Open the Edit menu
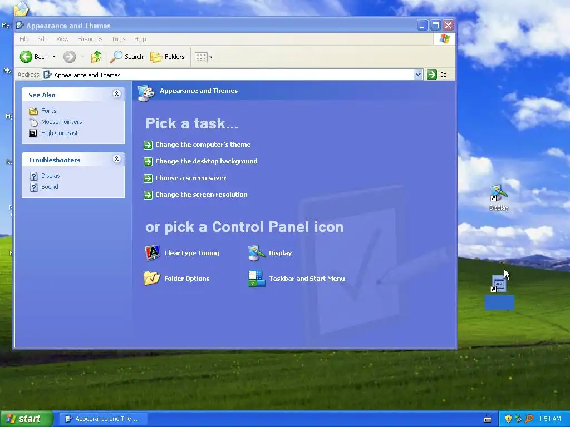570x427 pixels. click(x=42, y=39)
